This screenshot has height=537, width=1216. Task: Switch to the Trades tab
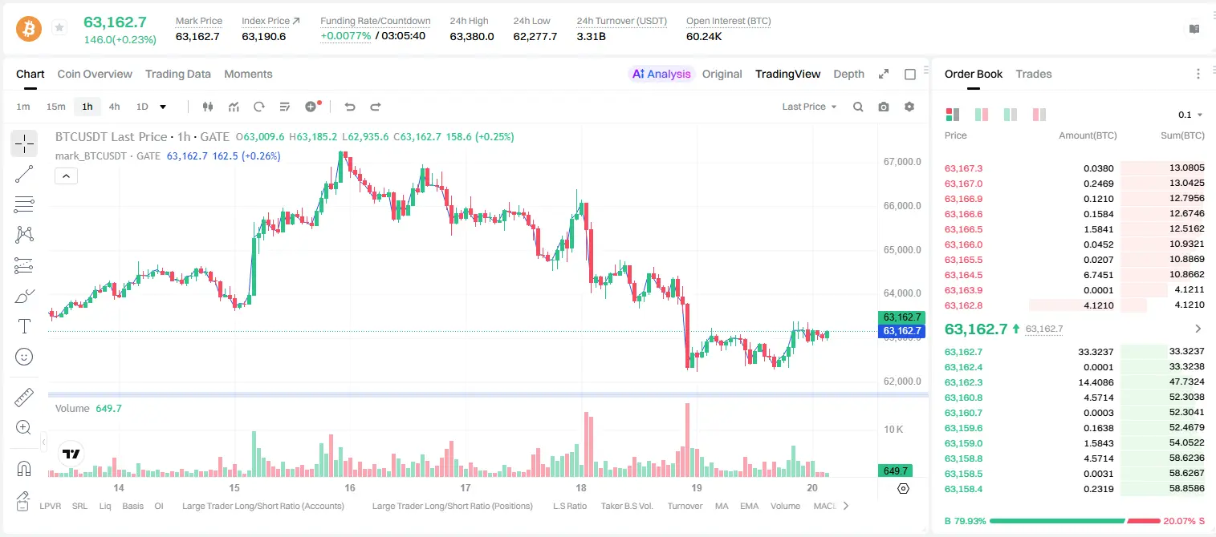[1033, 74]
